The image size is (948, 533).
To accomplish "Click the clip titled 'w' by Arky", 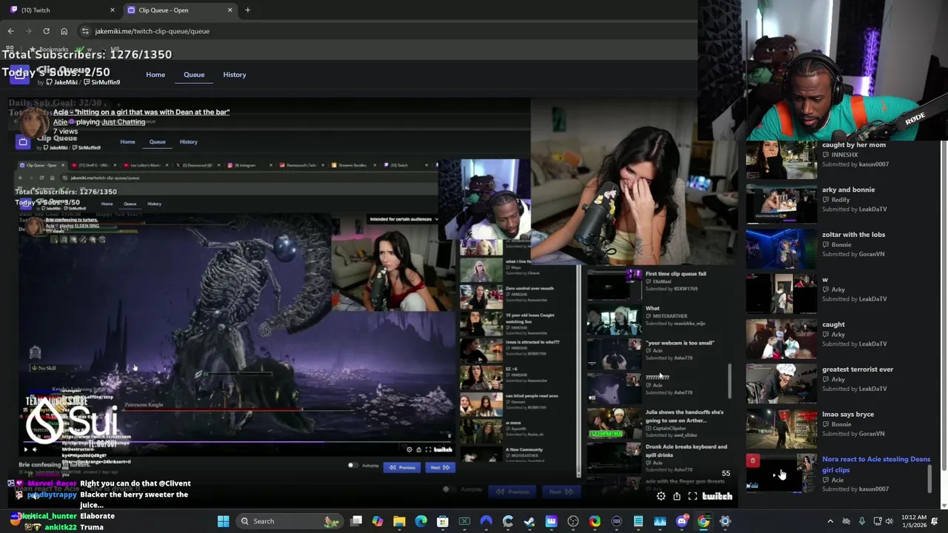I will pyautogui.click(x=824, y=280).
